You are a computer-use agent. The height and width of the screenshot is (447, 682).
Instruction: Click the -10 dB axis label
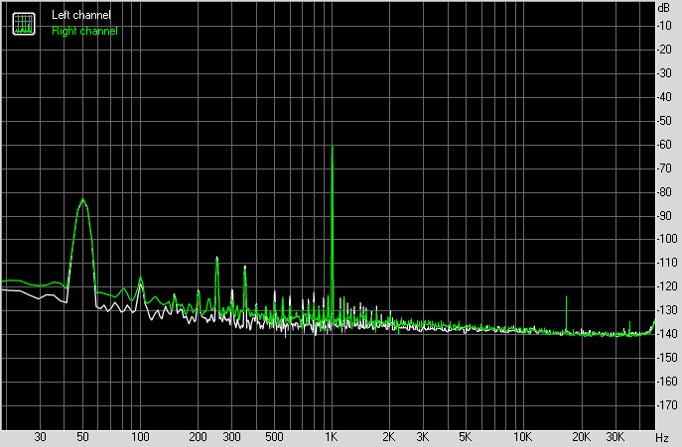point(665,26)
